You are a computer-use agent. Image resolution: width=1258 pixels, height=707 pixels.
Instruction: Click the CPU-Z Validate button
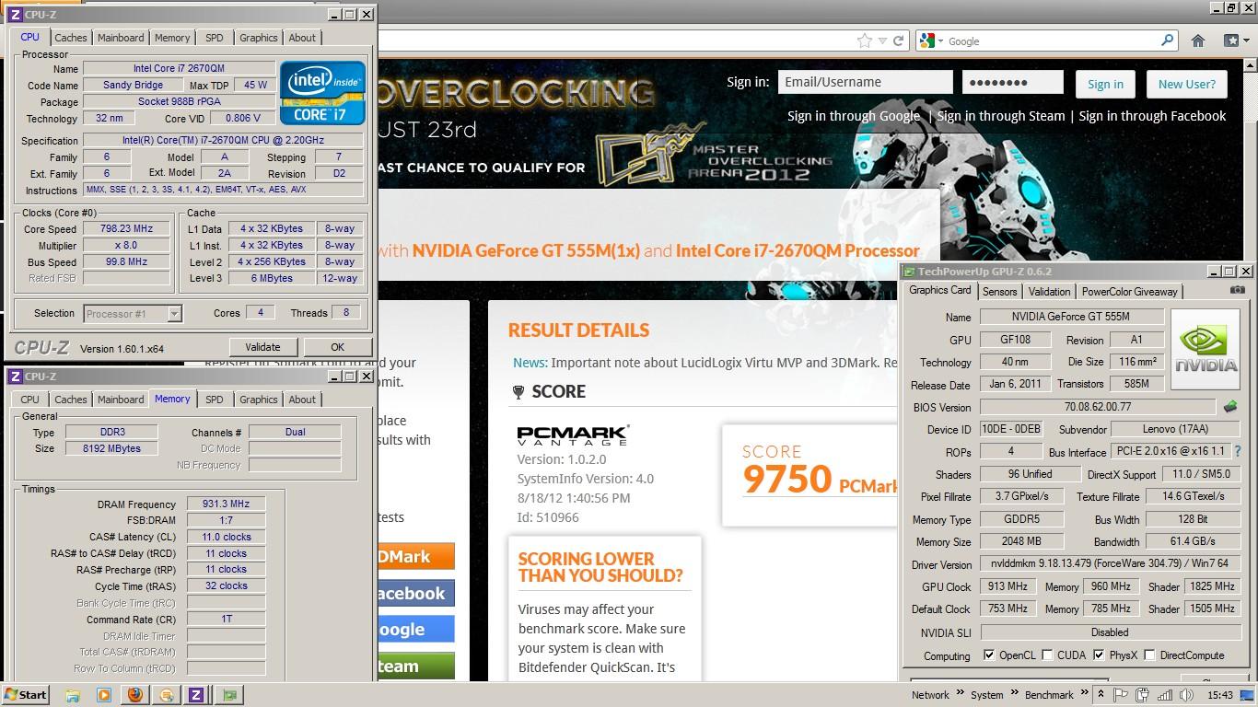262,347
